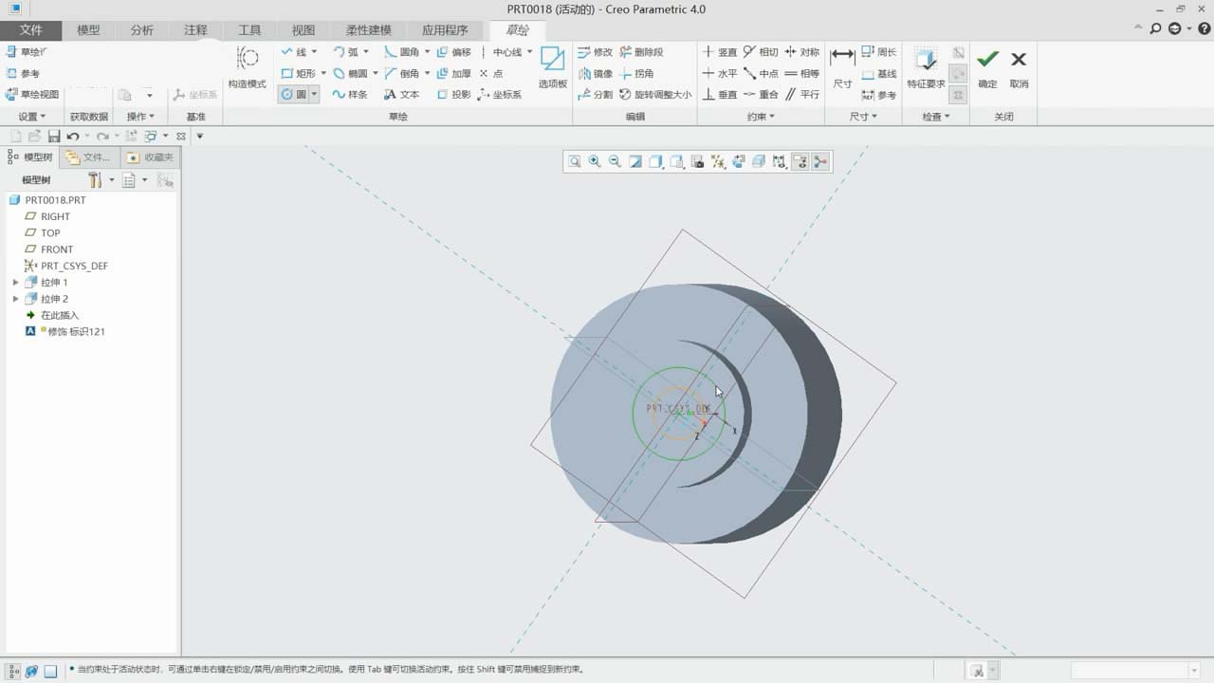Apply the Tangent (相切) constraint

click(x=761, y=52)
